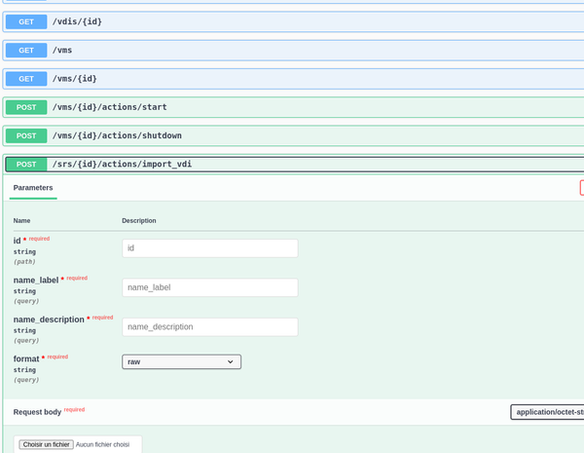Select the Parameters tab
This screenshot has height=453, width=584.
pos(33,187)
